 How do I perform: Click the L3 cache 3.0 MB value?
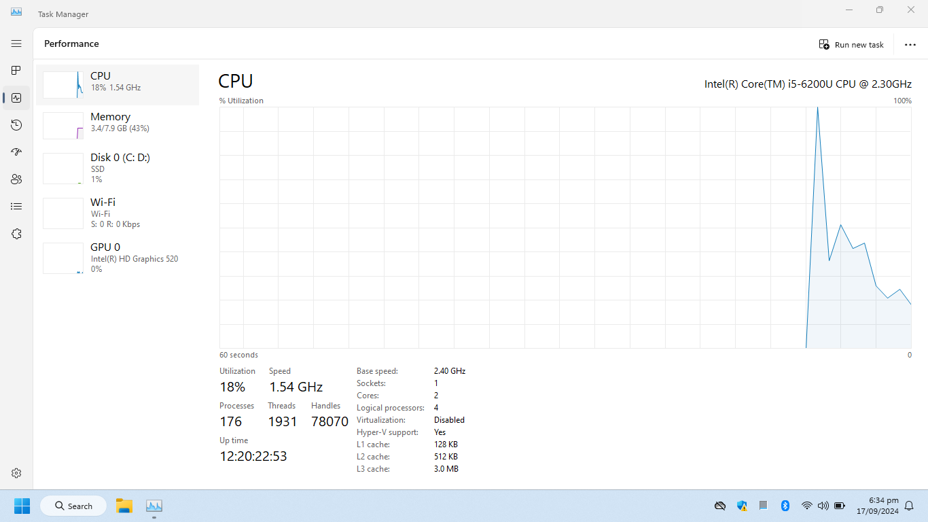coord(446,469)
